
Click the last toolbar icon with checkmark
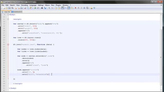pos(94,8)
